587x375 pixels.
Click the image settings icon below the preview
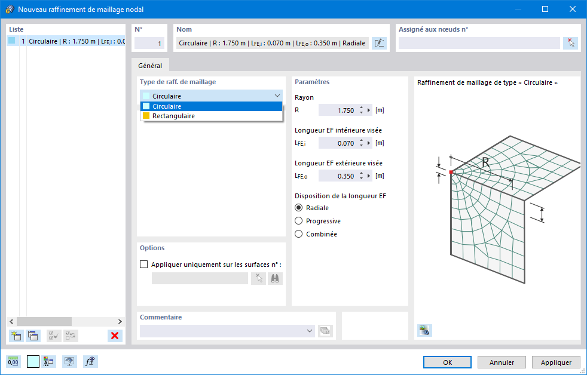424,330
